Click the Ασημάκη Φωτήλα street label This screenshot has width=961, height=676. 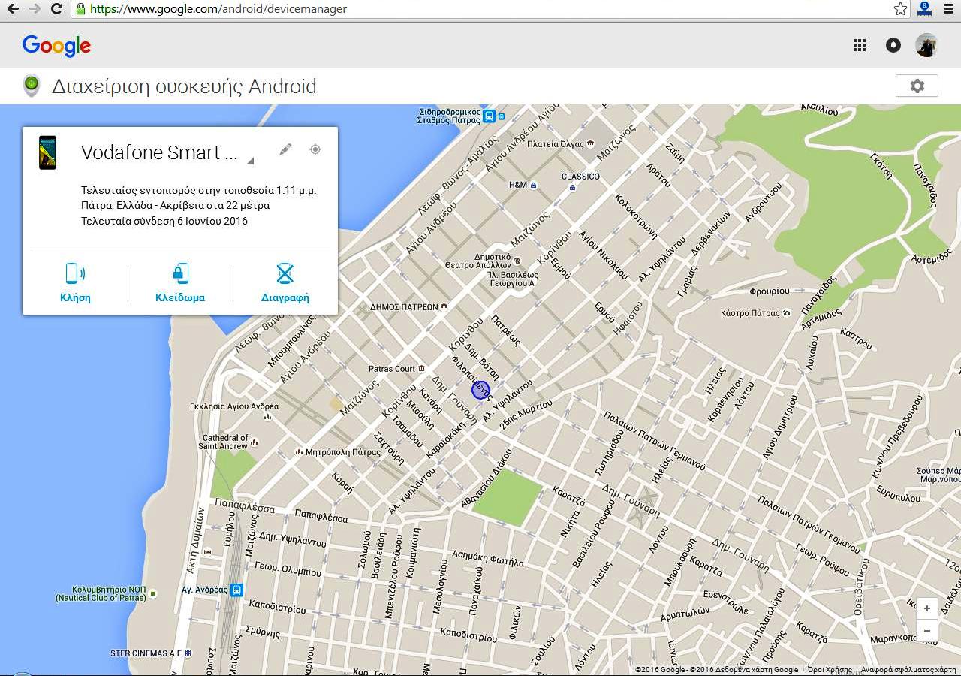pos(488,557)
